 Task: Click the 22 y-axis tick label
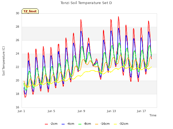pos(17,67)
